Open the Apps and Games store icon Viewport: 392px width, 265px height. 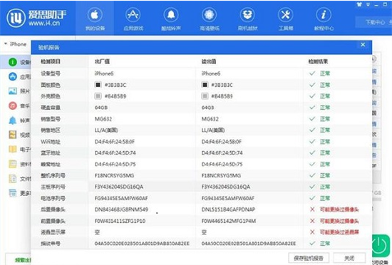point(133,15)
